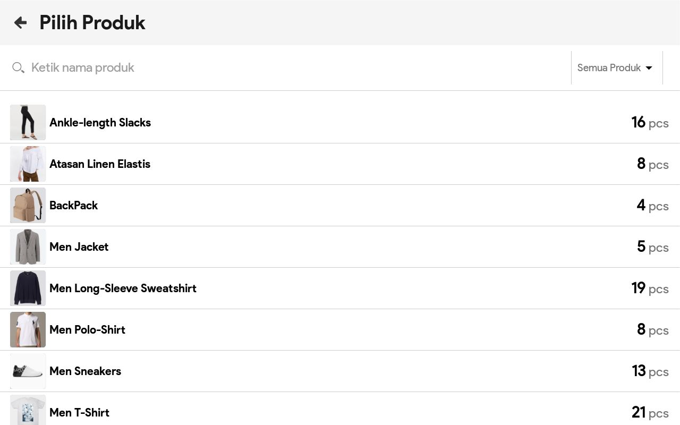Click the Men T-Shirt thumbnail
The image size is (680, 425).
click(28, 411)
